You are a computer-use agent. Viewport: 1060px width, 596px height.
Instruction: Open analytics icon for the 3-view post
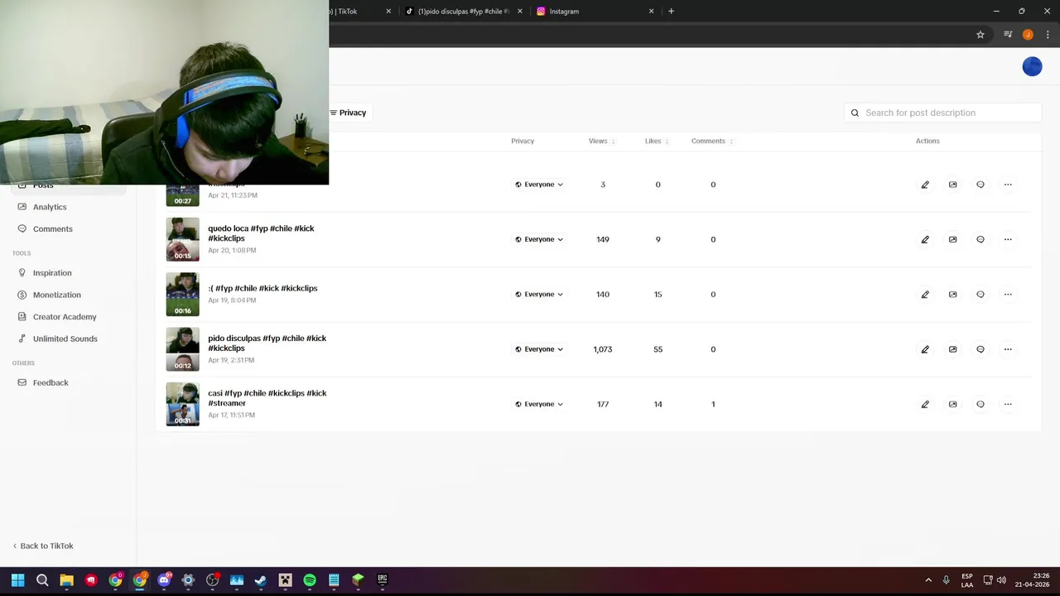pyautogui.click(x=952, y=185)
